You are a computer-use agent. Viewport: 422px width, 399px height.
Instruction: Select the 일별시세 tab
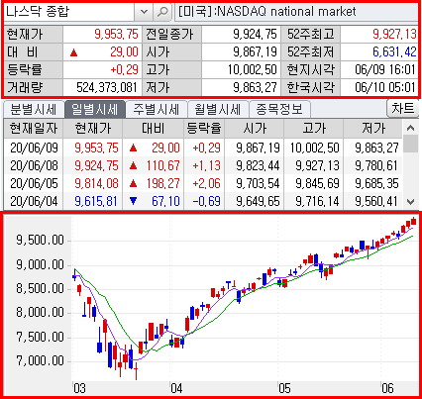(x=95, y=109)
